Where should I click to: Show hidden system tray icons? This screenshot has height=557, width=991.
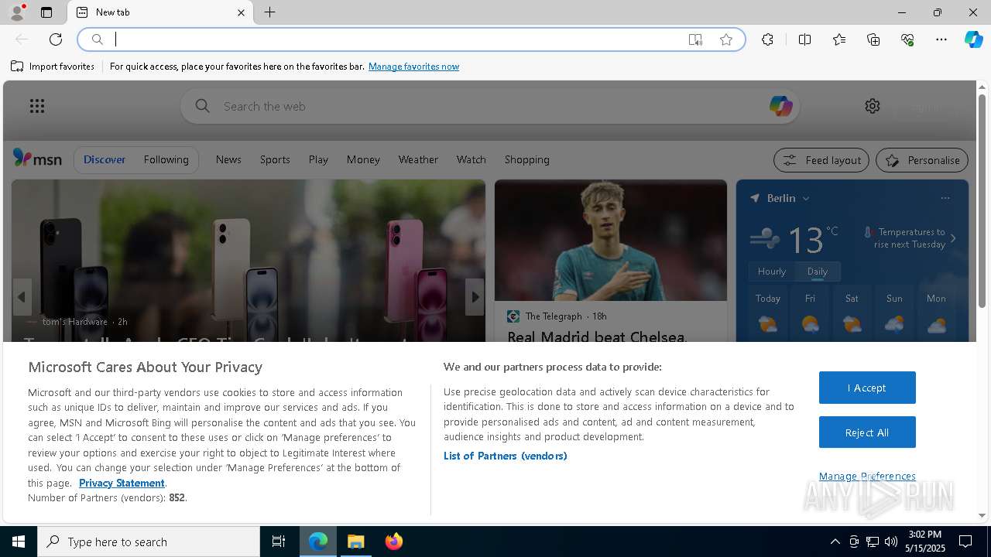point(835,542)
